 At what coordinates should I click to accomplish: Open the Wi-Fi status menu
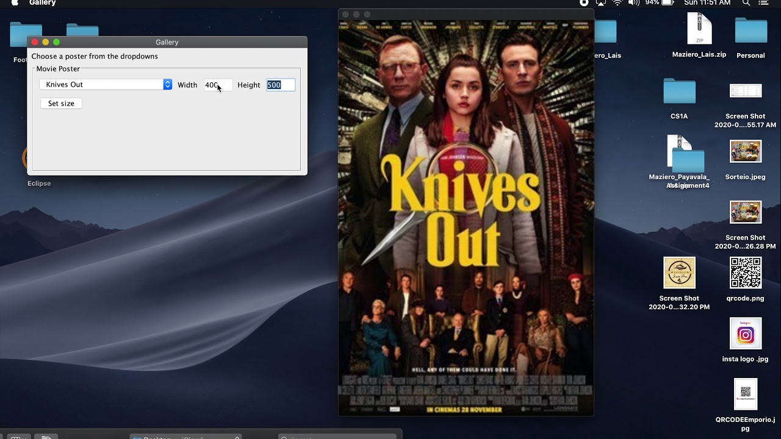click(617, 3)
